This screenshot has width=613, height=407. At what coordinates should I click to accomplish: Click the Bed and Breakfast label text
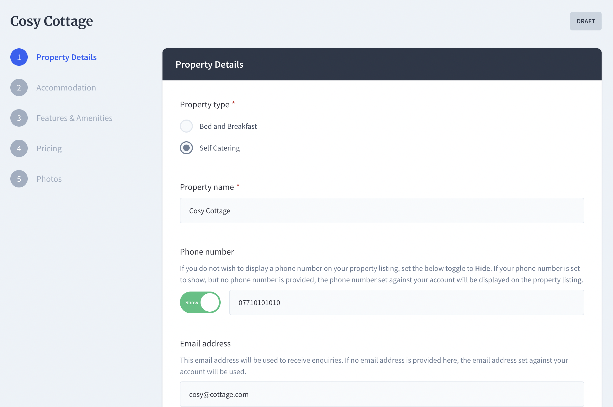(228, 126)
